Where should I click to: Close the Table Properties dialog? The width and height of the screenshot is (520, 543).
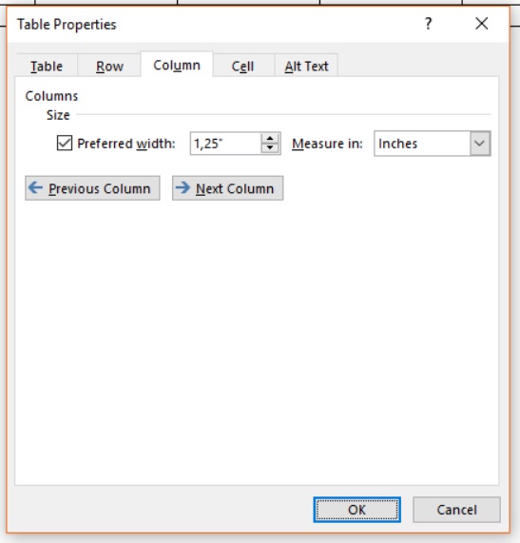click(482, 24)
